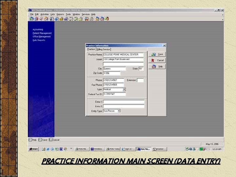The image size is (236, 177).
Task: Click the Phone number field
Action: click(113, 80)
